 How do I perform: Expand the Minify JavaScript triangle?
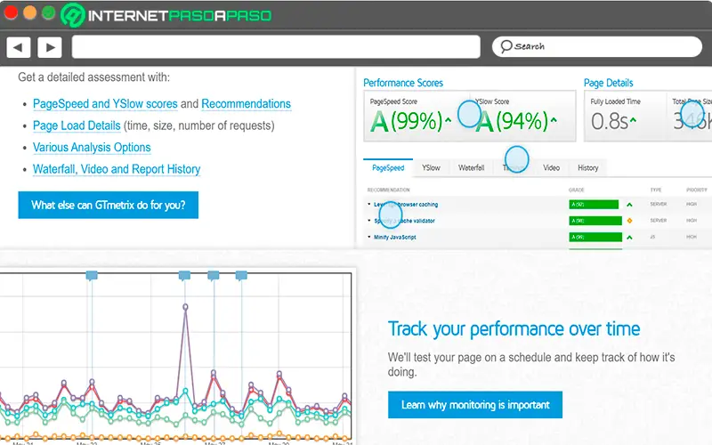(369, 237)
